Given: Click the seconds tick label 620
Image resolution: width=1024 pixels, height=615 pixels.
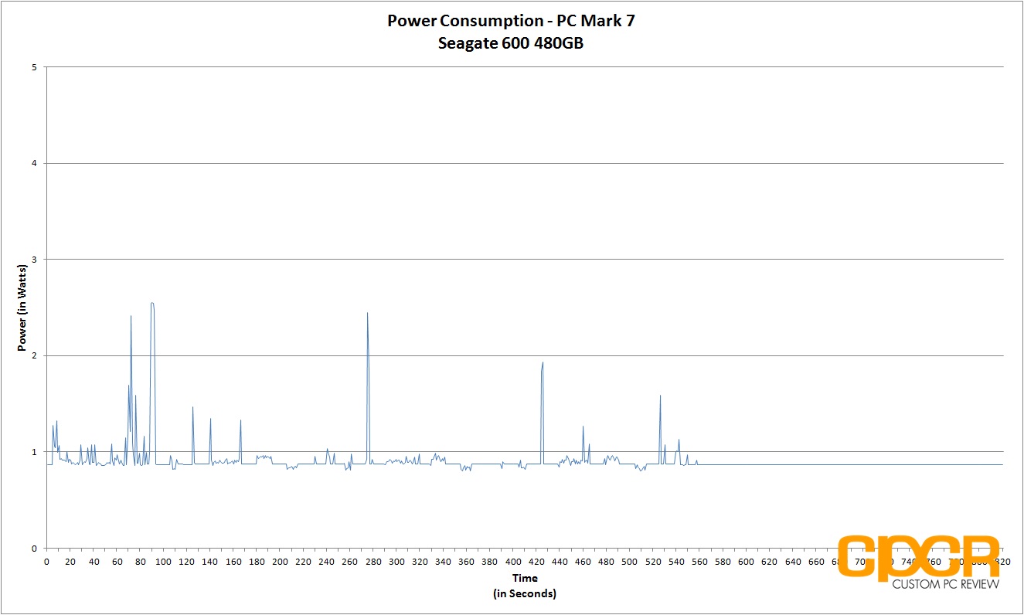Looking at the screenshot, I should [x=770, y=561].
